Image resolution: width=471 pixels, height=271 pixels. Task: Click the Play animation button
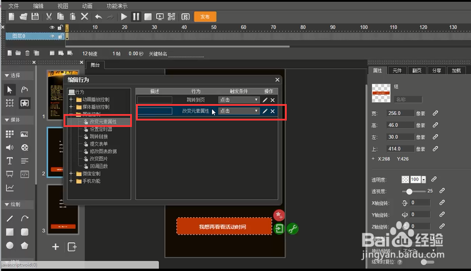click(x=124, y=17)
